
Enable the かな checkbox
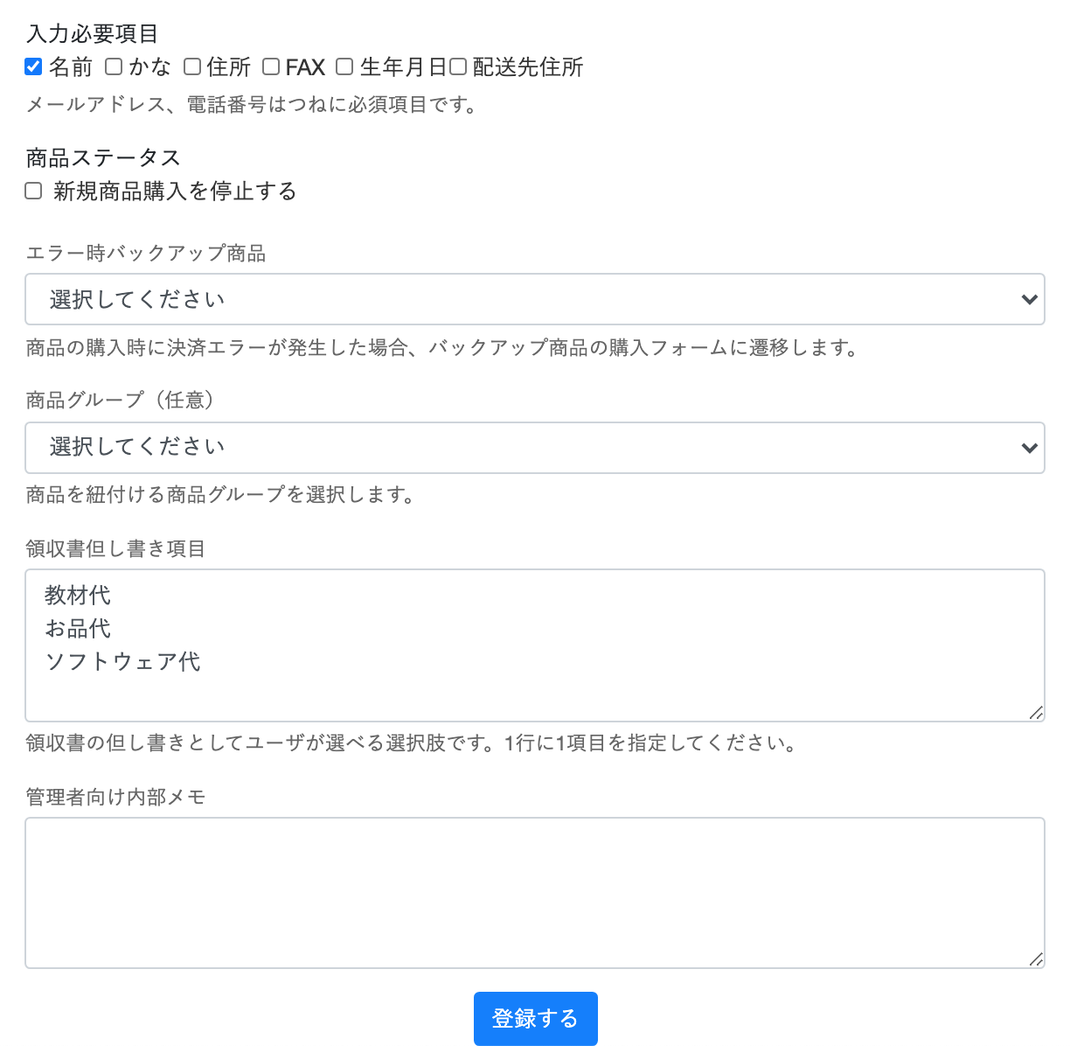(114, 66)
